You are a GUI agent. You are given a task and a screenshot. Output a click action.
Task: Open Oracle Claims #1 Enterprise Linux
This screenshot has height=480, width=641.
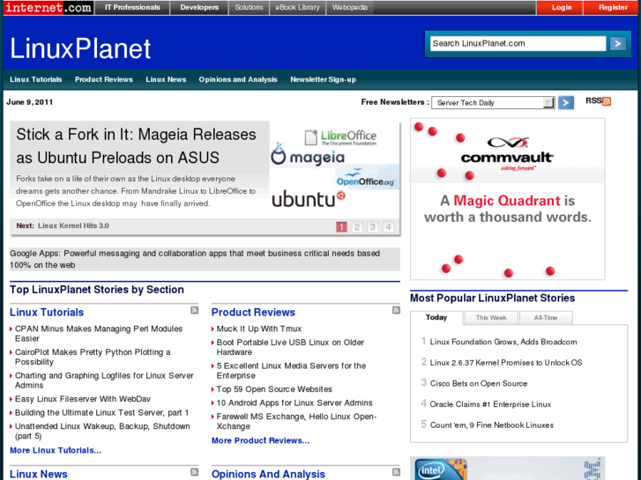(x=490, y=404)
